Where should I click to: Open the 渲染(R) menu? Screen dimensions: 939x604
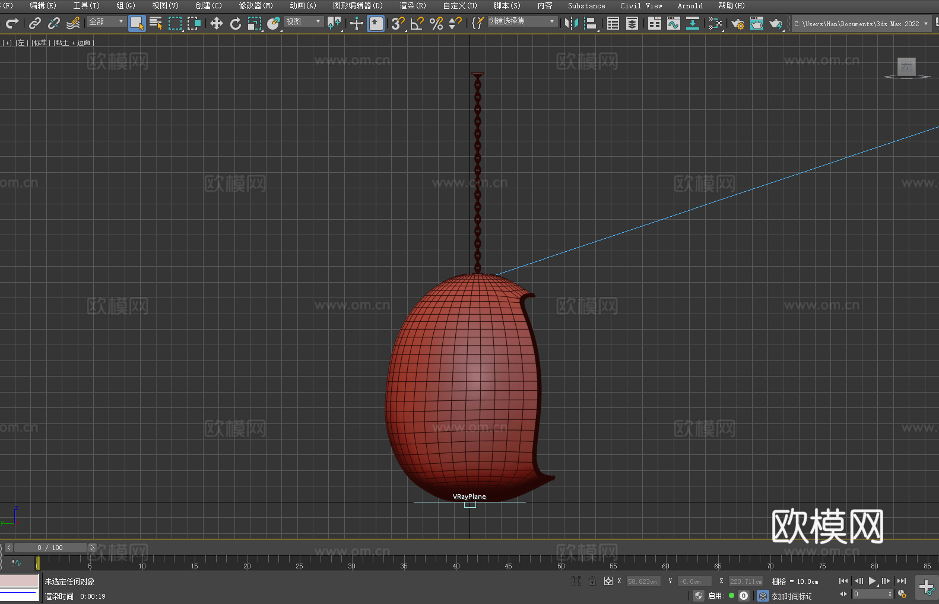413,5
